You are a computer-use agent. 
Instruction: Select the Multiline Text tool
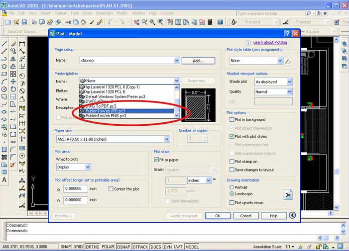click(x=4, y=180)
